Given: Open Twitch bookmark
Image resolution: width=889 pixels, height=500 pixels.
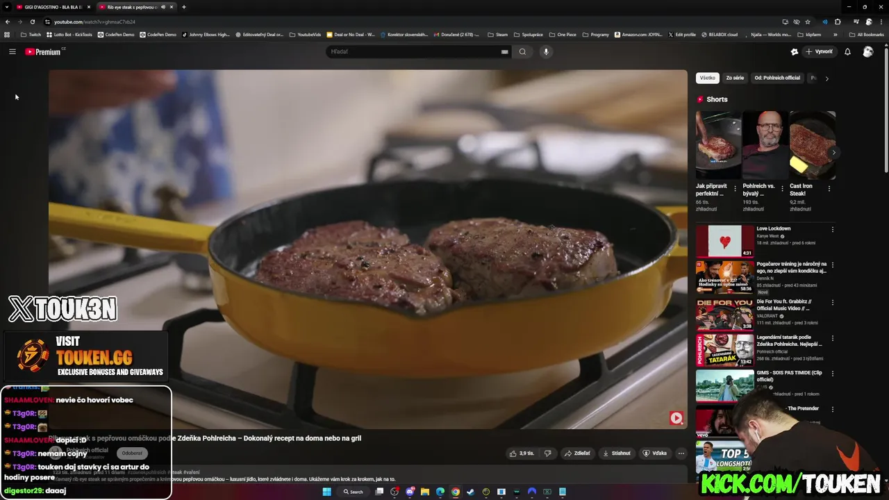Looking at the screenshot, I should [x=31, y=34].
